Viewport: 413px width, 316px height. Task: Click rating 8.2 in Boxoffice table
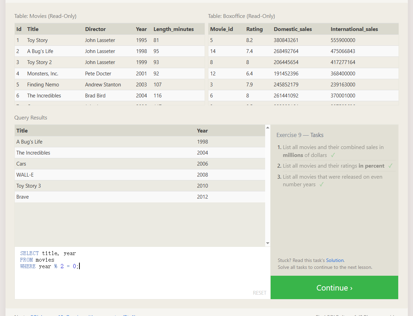click(x=249, y=40)
